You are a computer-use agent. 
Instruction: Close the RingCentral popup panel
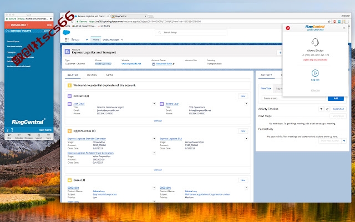pyautogui.click(x=344, y=28)
